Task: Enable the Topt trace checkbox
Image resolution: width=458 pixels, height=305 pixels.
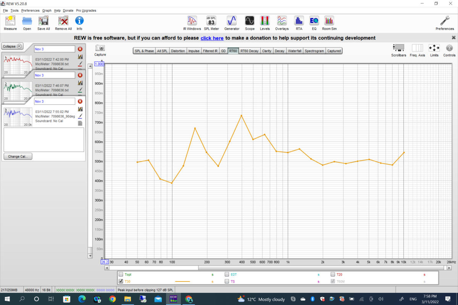Action: tap(121, 274)
